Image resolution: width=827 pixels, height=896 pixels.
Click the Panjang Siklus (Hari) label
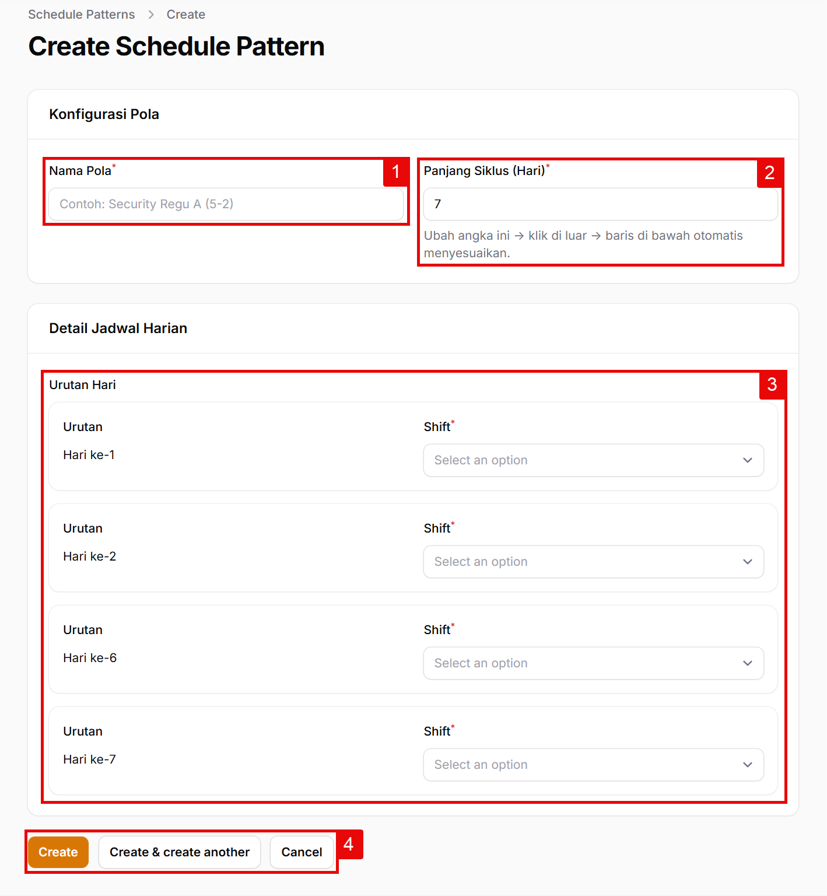[x=484, y=171]
